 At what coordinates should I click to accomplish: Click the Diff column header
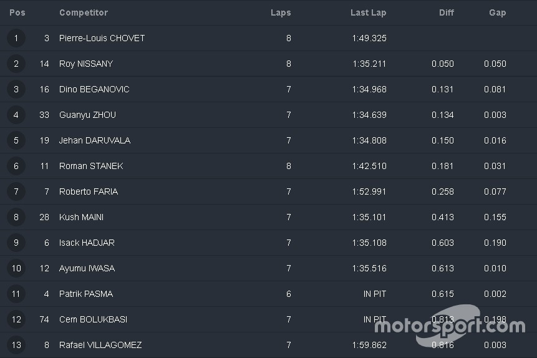point(446,12)
